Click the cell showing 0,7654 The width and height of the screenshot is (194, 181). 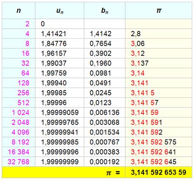(105, 44)
